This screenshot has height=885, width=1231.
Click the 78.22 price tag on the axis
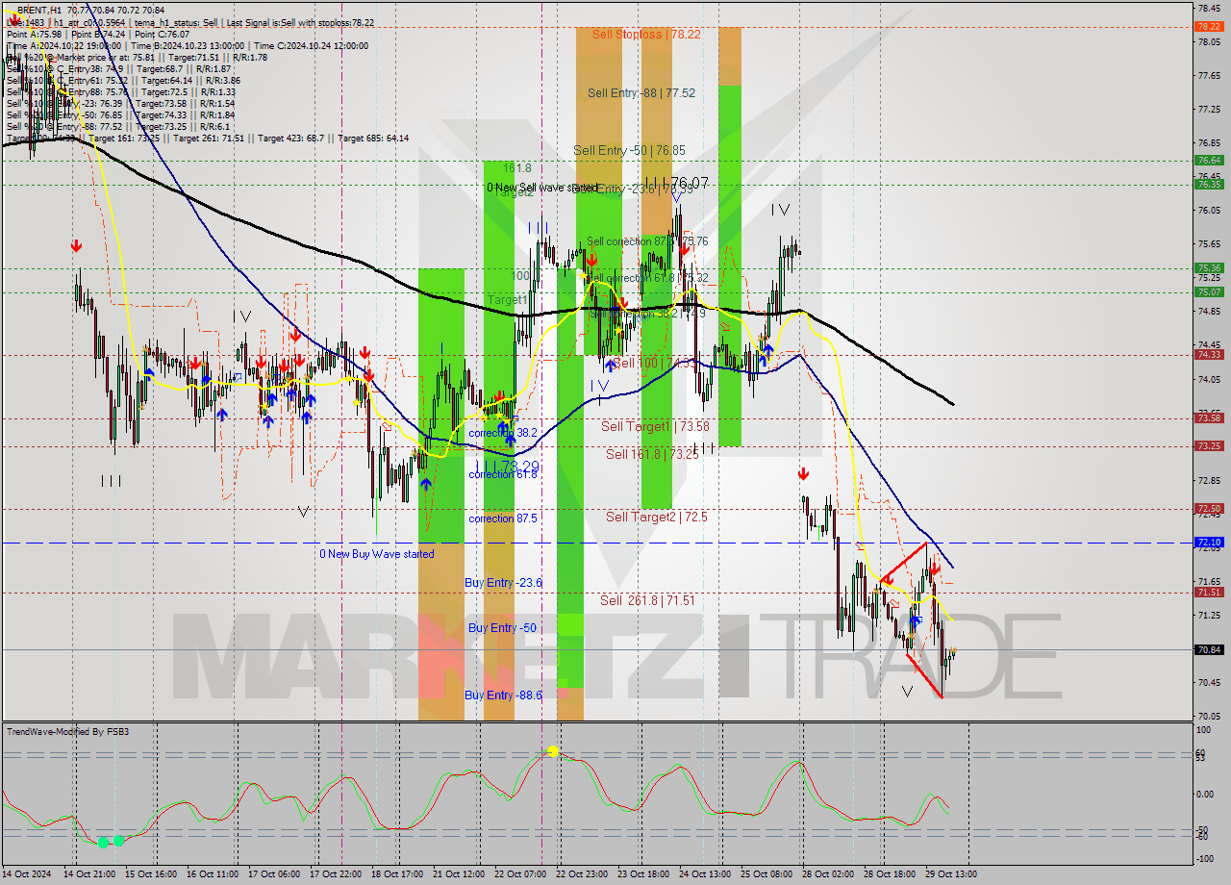(1209, 27)
